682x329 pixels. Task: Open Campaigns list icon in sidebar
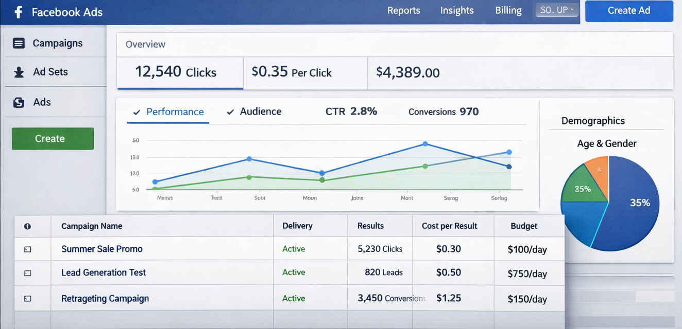pyautogui.click(x=19, y=44)
